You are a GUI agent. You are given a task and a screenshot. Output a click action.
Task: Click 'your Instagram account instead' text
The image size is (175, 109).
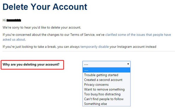click(x=133, y=47)
